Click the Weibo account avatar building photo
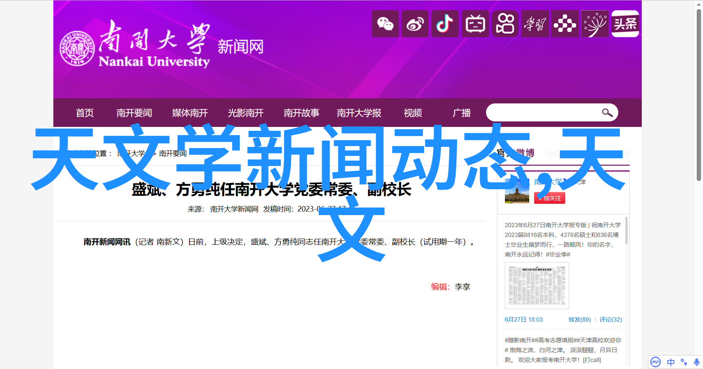 (x=517, y=191)
